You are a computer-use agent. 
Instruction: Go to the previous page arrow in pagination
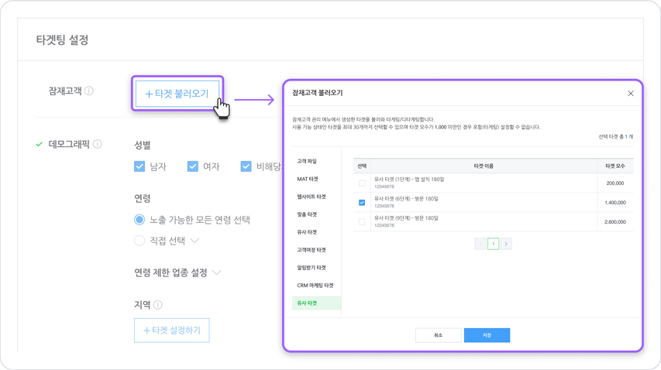coord(480,244)
